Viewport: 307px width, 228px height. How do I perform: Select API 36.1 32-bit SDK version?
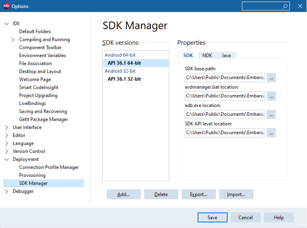[x=135, y=79]
